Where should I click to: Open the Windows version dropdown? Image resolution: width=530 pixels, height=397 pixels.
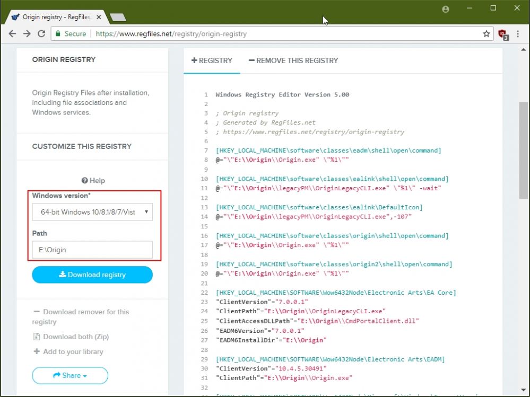[x=92, y=212]
